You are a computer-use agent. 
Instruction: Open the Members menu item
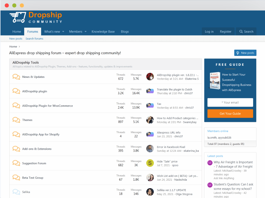coord(76,31)
